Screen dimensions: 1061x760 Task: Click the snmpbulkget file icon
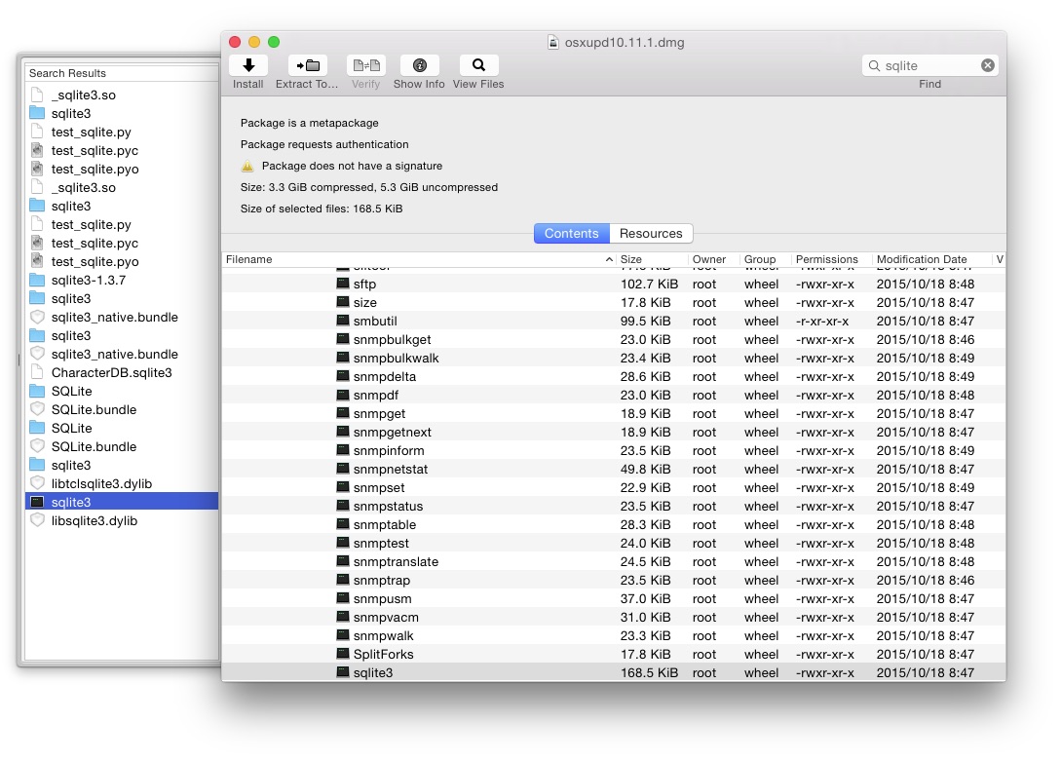click(x=343, y=339)
